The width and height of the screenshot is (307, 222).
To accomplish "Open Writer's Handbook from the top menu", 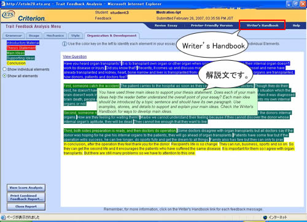I will (x=262, y=26).
